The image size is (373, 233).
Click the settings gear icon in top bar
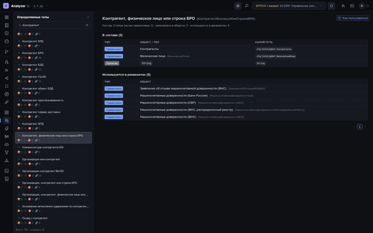pyautogui.click(x=237, y=6)
